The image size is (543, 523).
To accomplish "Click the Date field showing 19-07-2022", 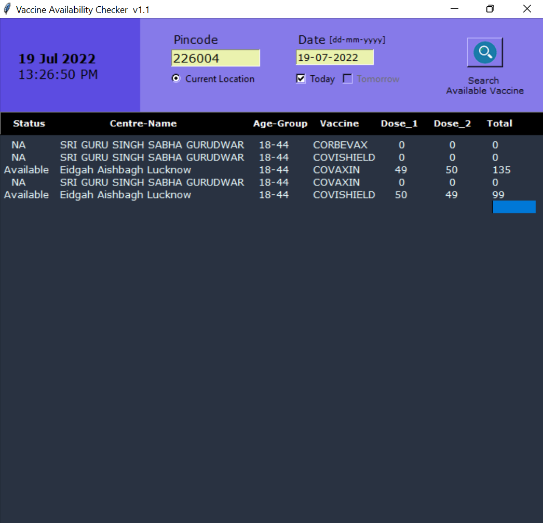I will (x=334, y=58).
